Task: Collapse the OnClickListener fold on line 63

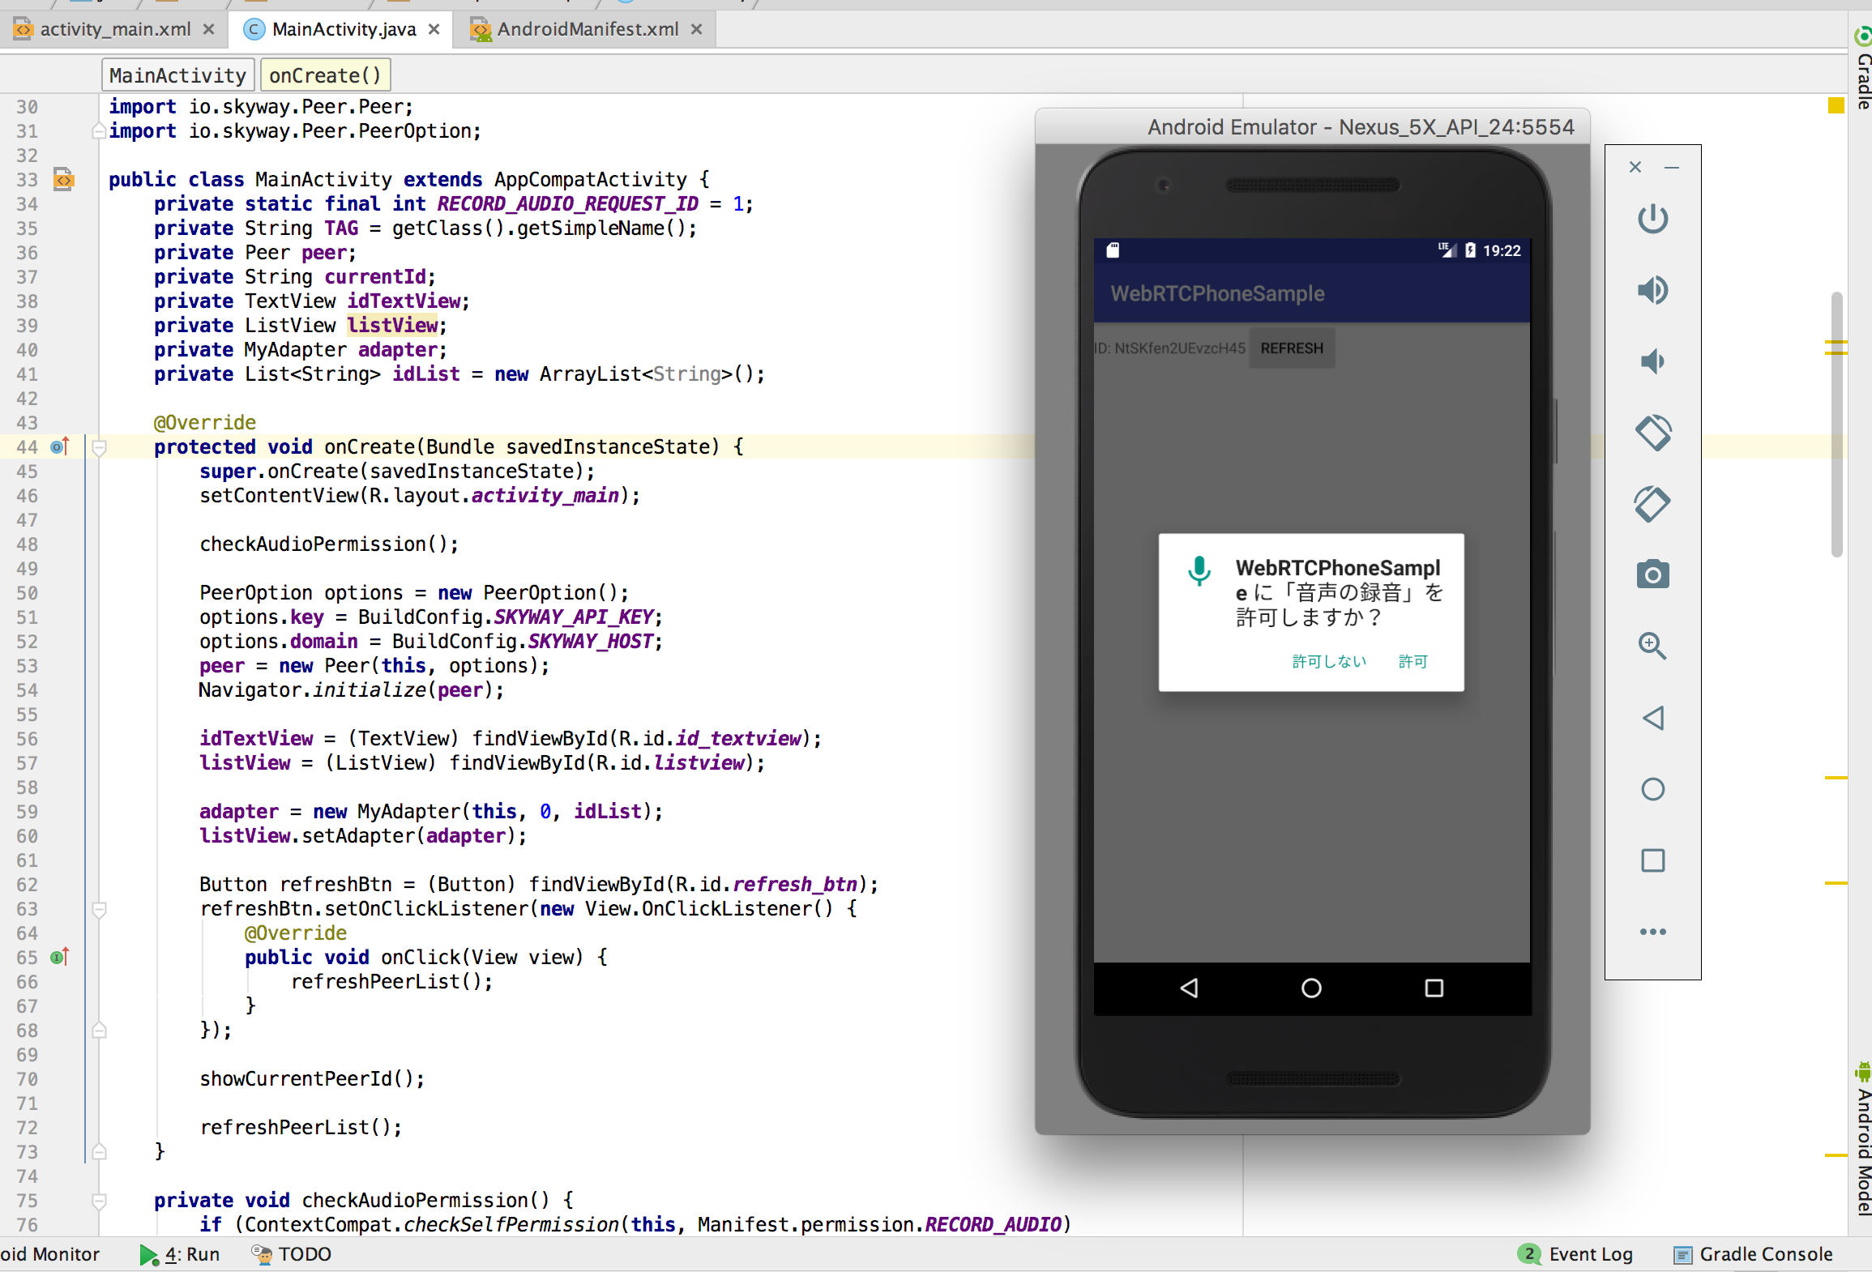Action: [x=99, y=909]
